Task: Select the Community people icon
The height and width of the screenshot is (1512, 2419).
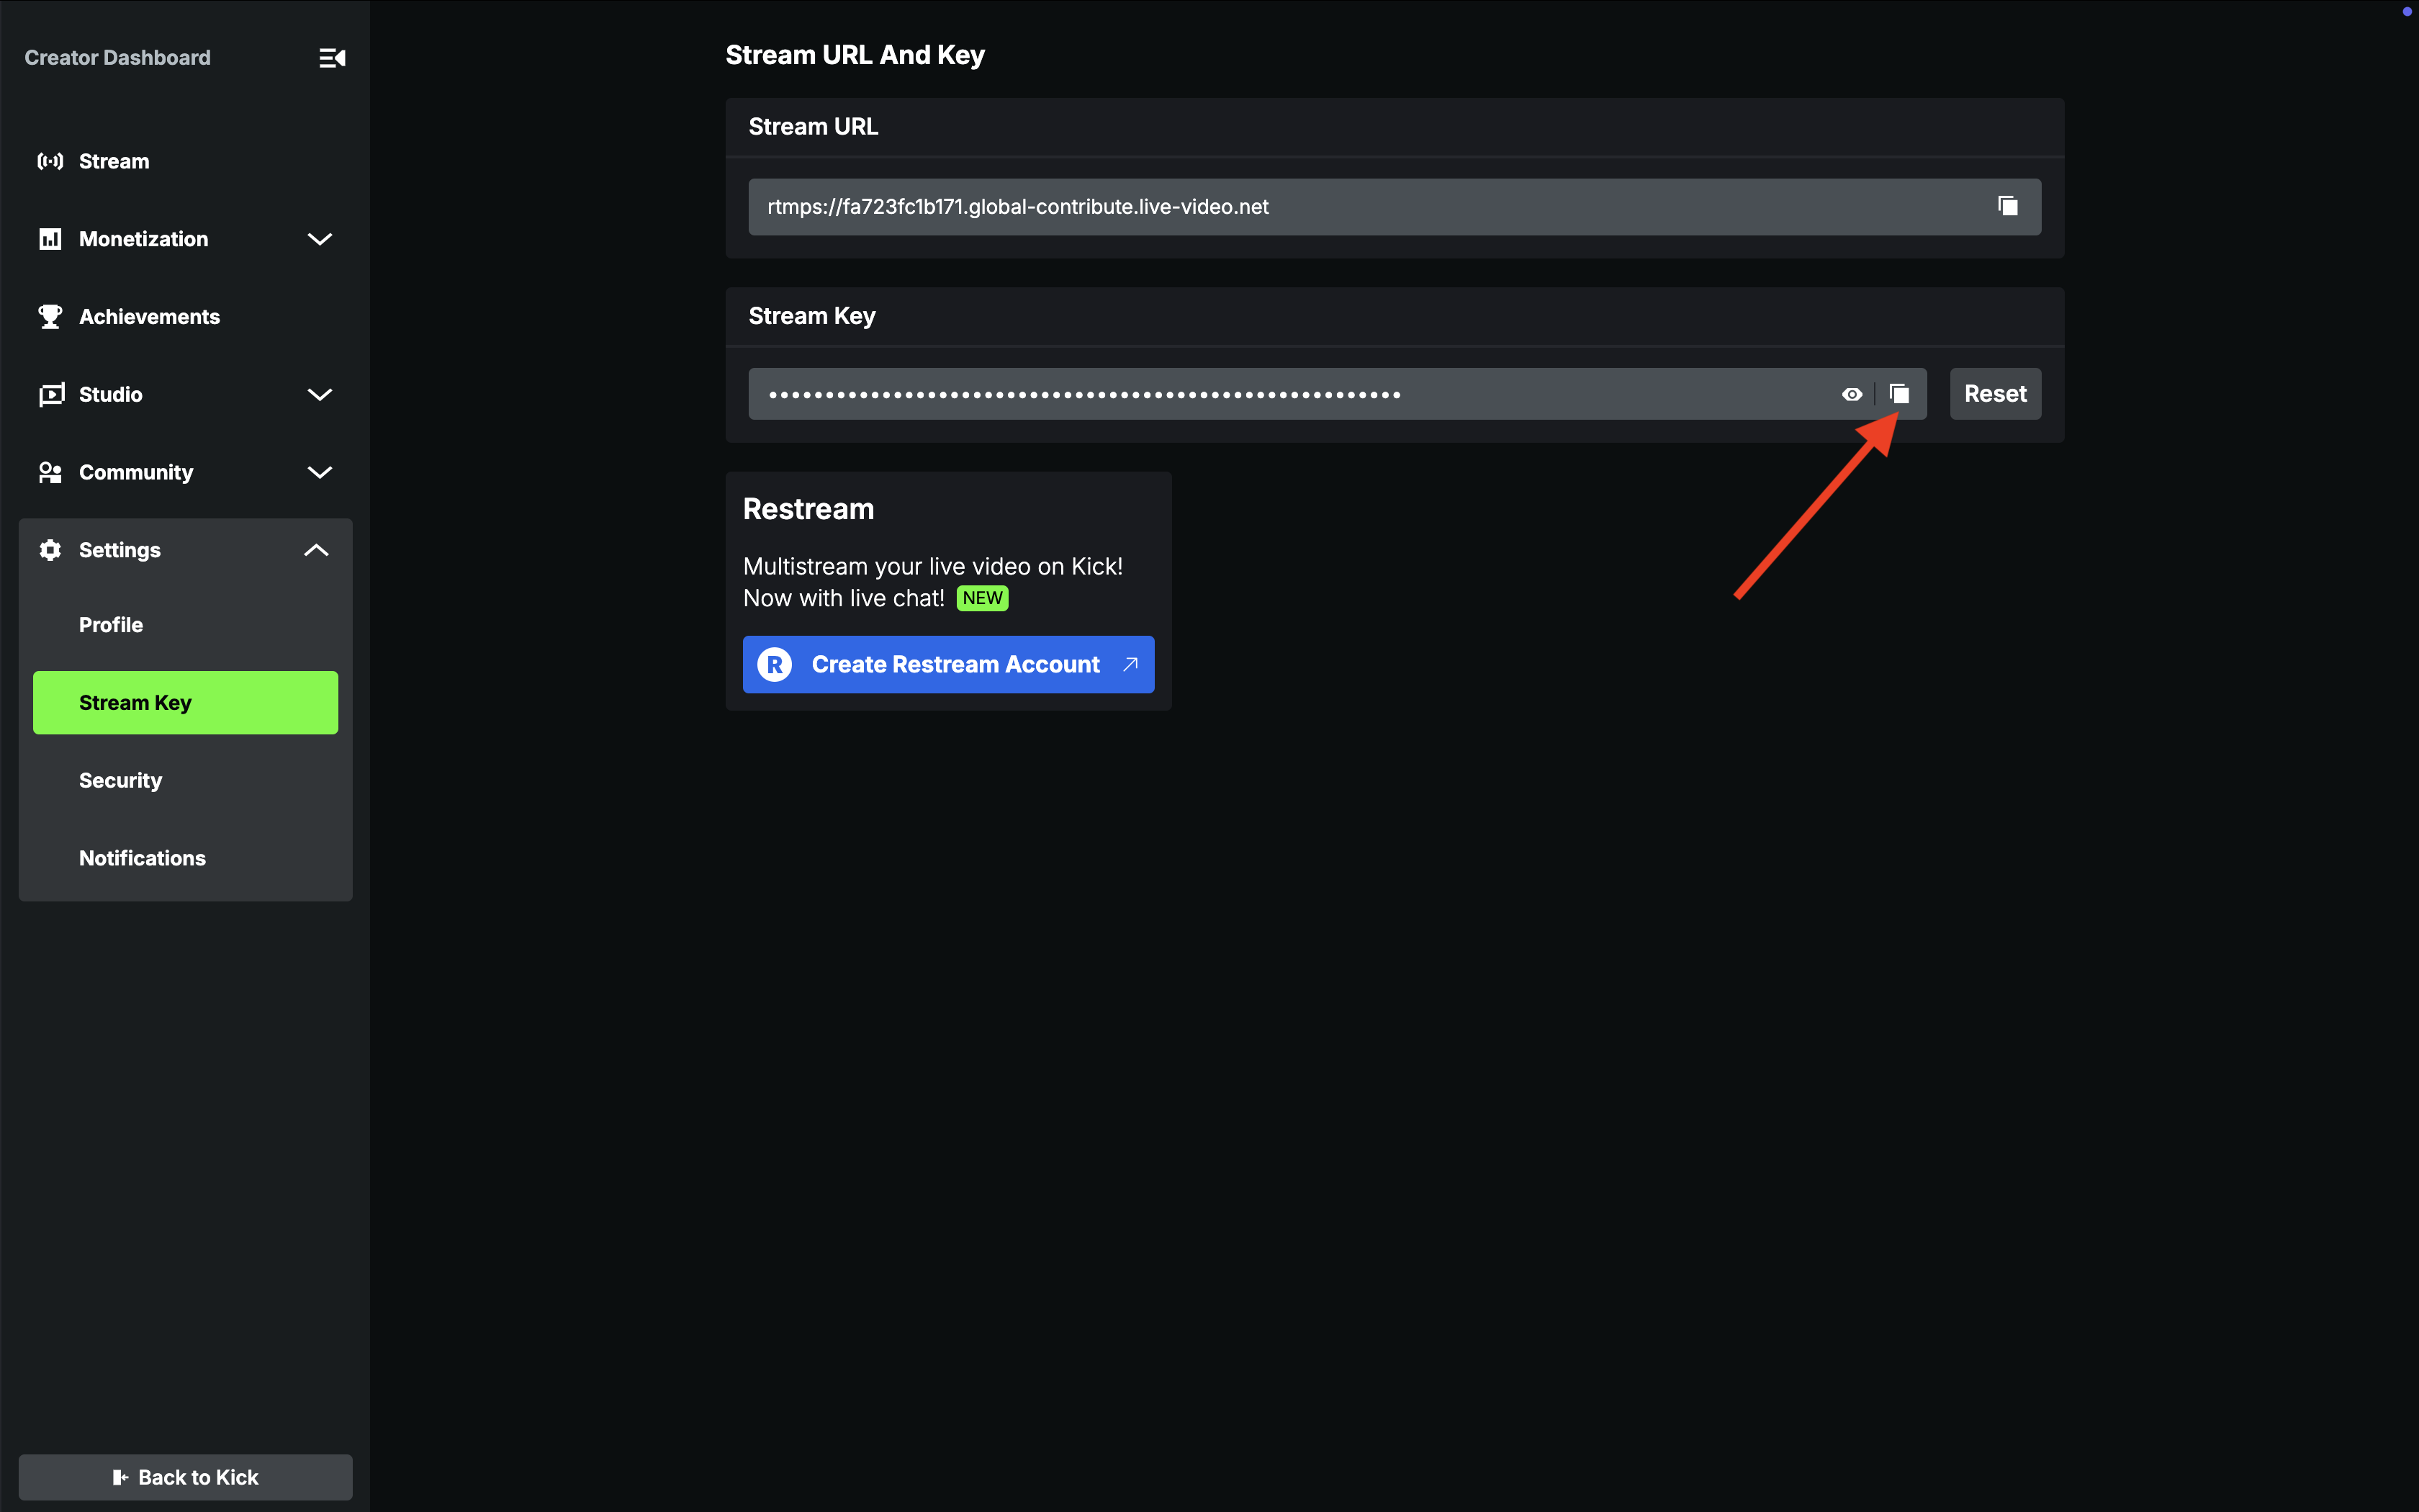Action: click(x=50, y=471)
